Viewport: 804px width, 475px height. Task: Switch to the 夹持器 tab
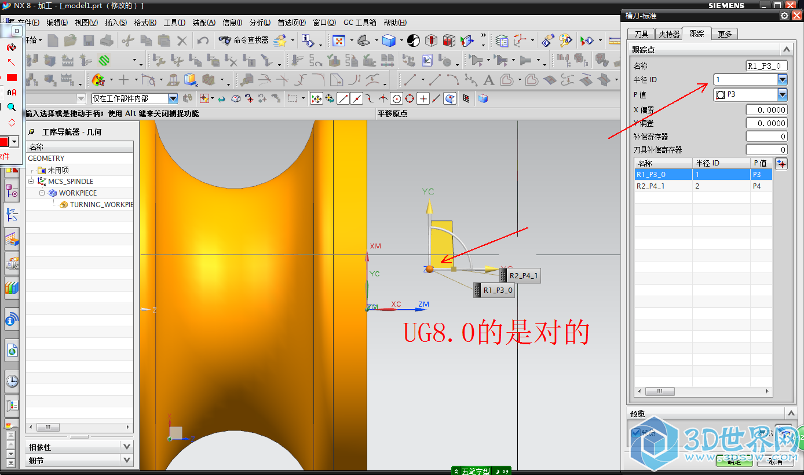point(668,34)
